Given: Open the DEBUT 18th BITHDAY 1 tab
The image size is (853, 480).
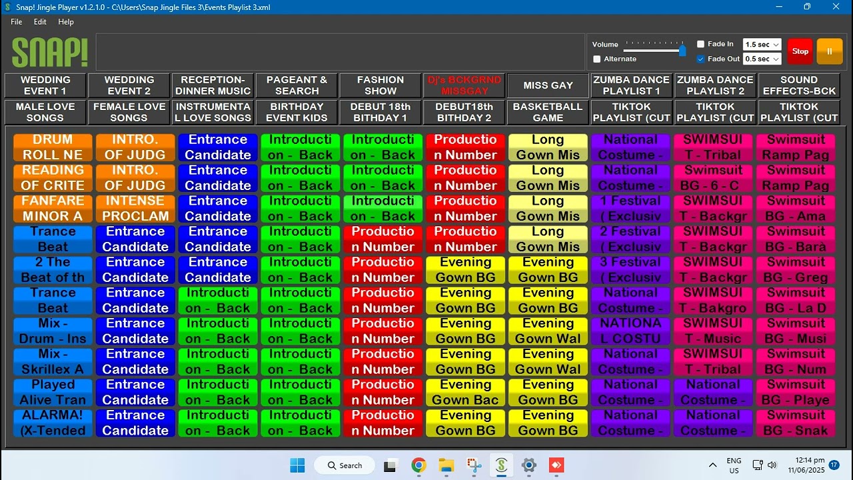Looking at the screenshot, I should click(x=381, y=112).
